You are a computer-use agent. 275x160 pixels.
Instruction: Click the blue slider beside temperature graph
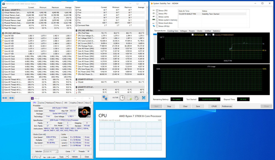(155, 34)
